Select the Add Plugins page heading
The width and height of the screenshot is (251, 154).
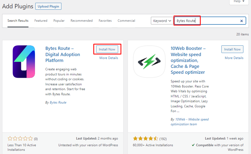pos(17,6)
